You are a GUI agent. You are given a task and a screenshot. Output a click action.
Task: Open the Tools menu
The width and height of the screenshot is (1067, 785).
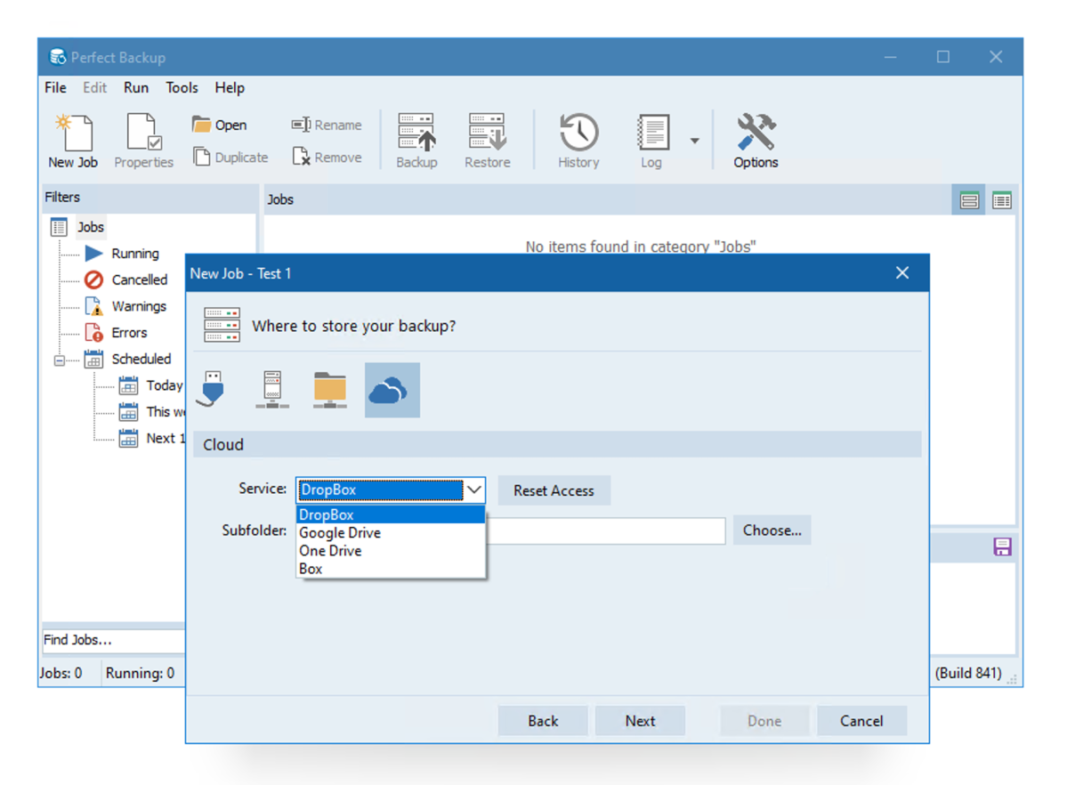click(x=182, y=88)
